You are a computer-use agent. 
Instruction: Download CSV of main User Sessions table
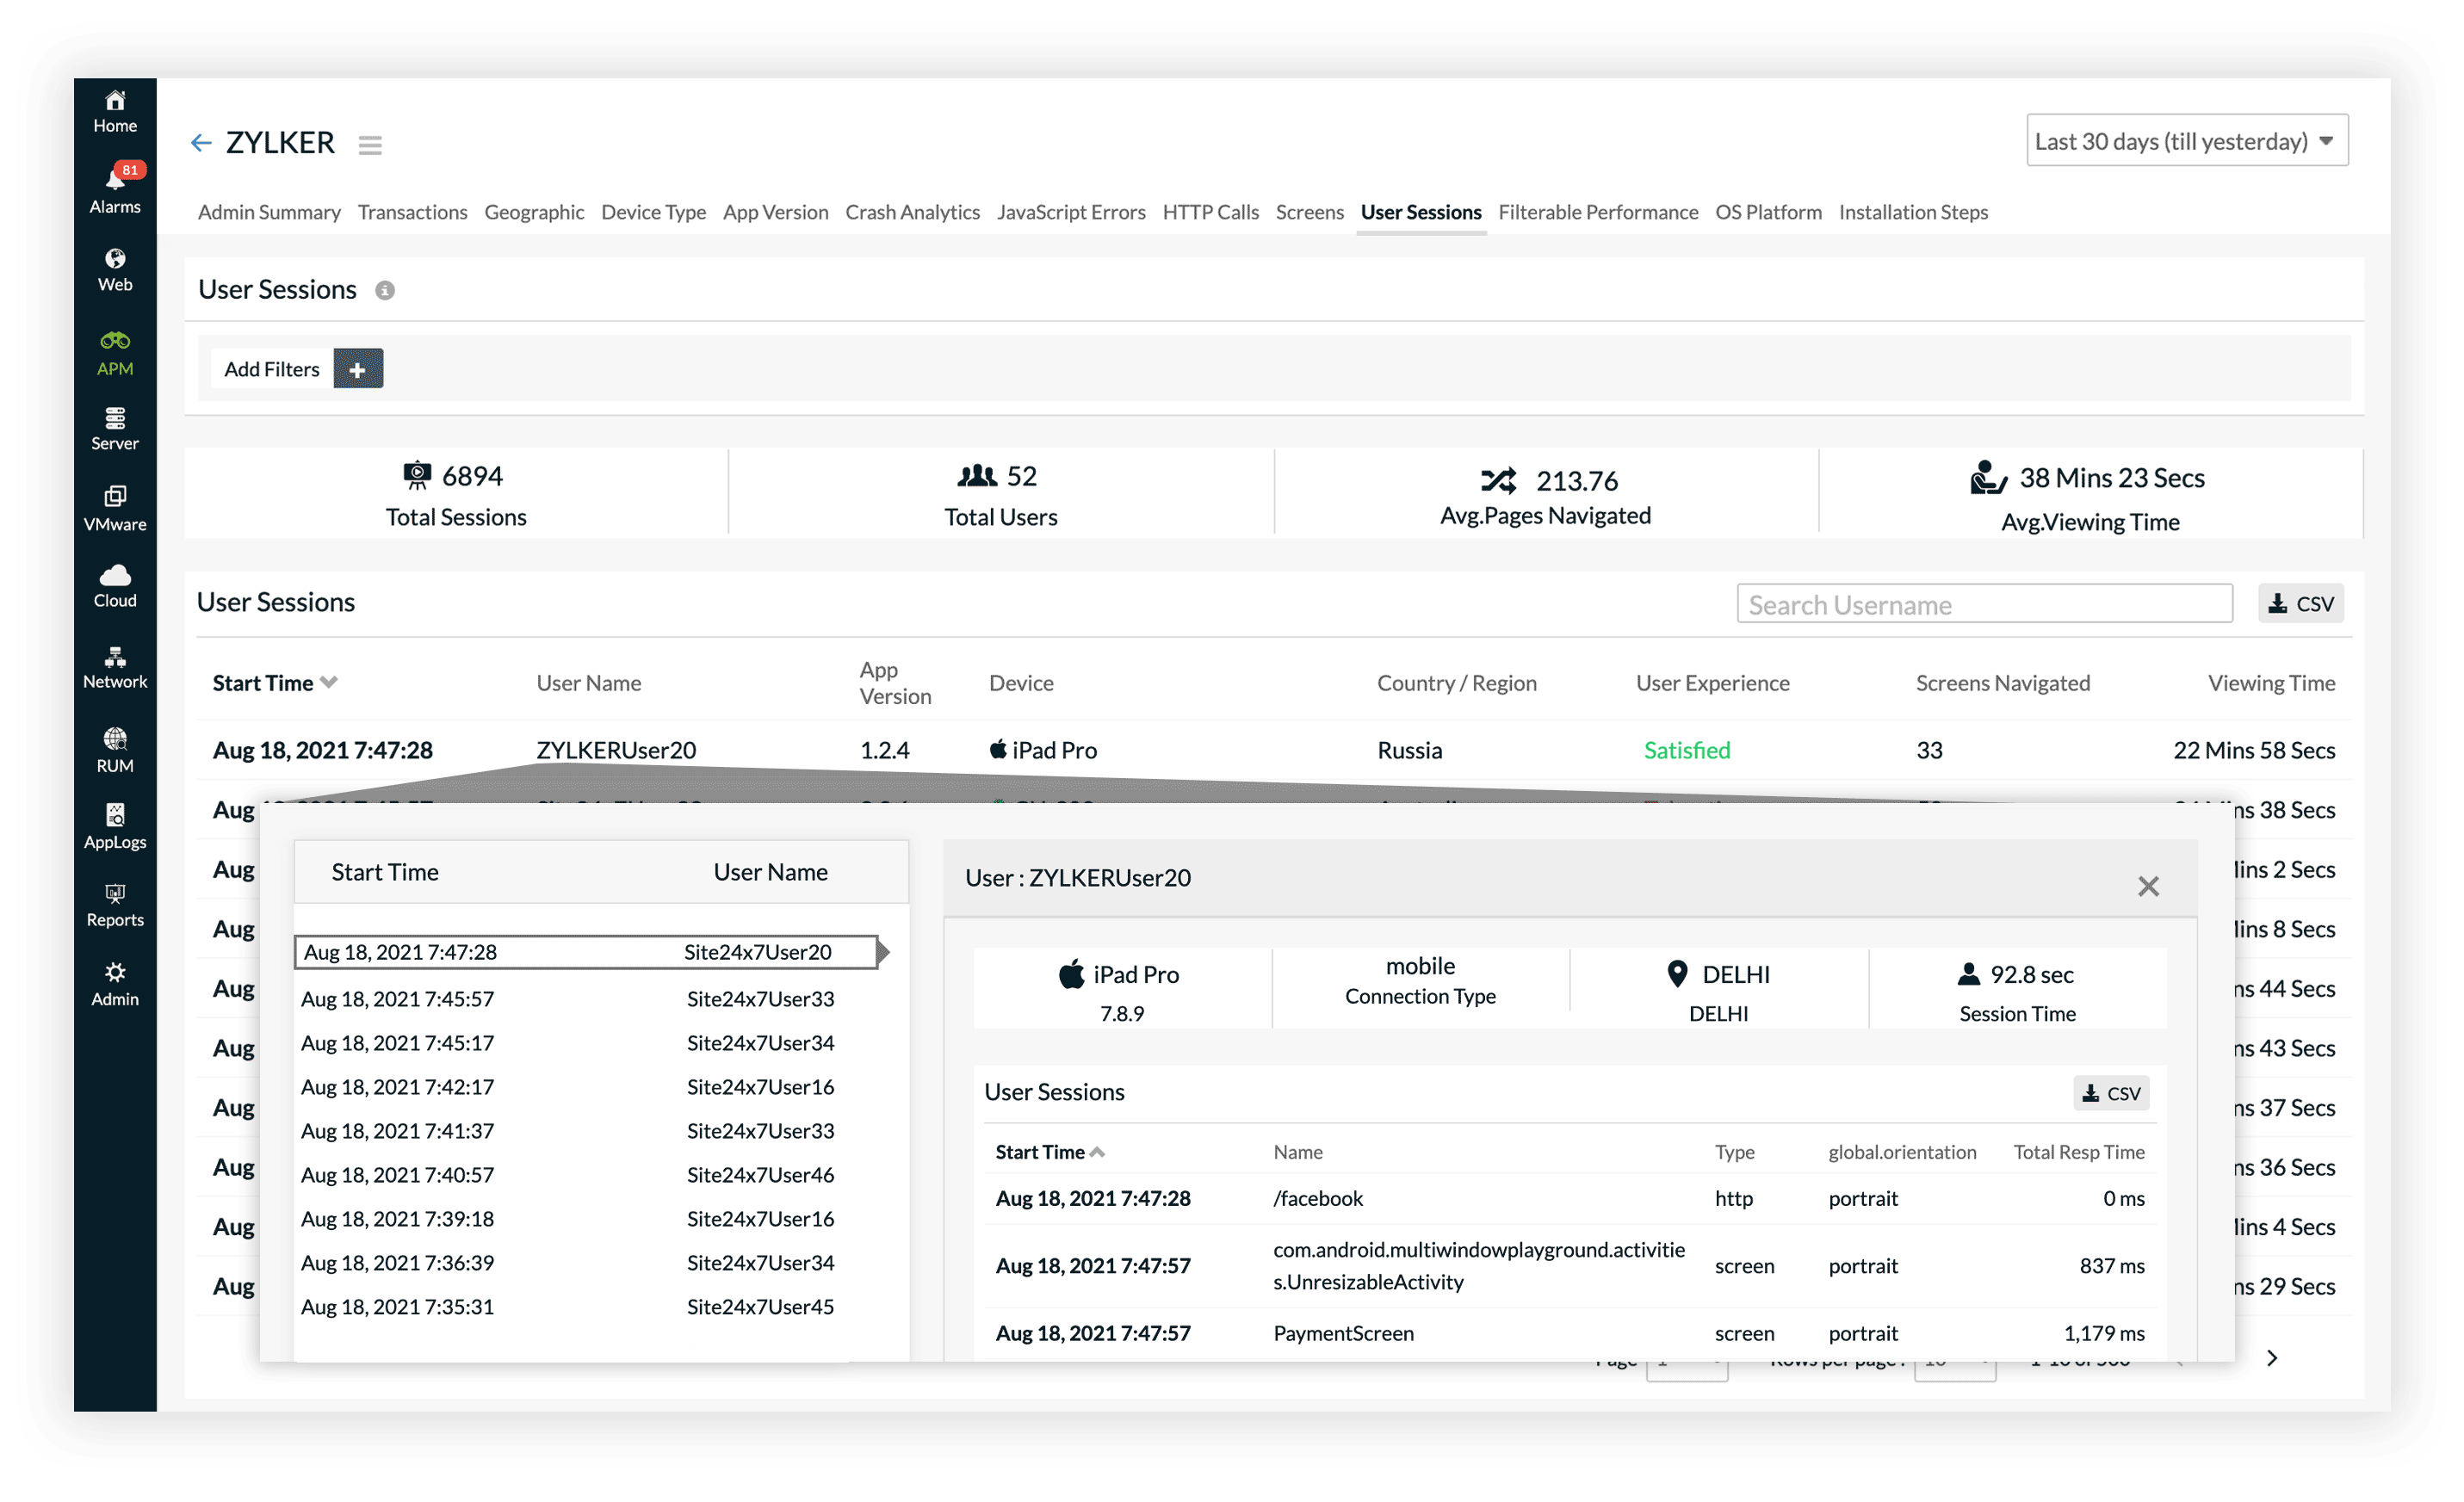point(2300,604)
